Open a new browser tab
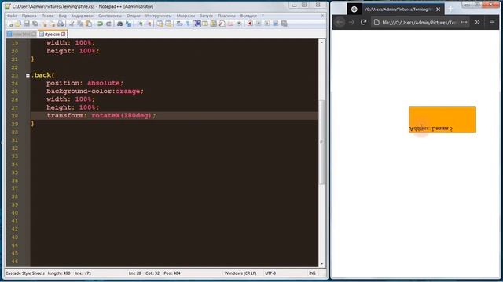This screenshot has height=282, width=503. coord(450,9)
